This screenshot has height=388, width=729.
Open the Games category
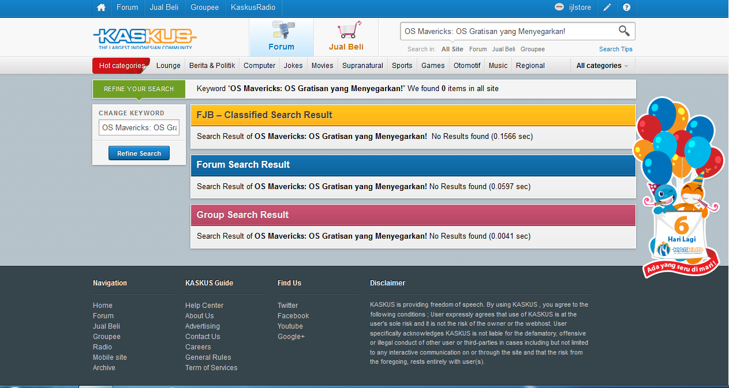point(433,65)
